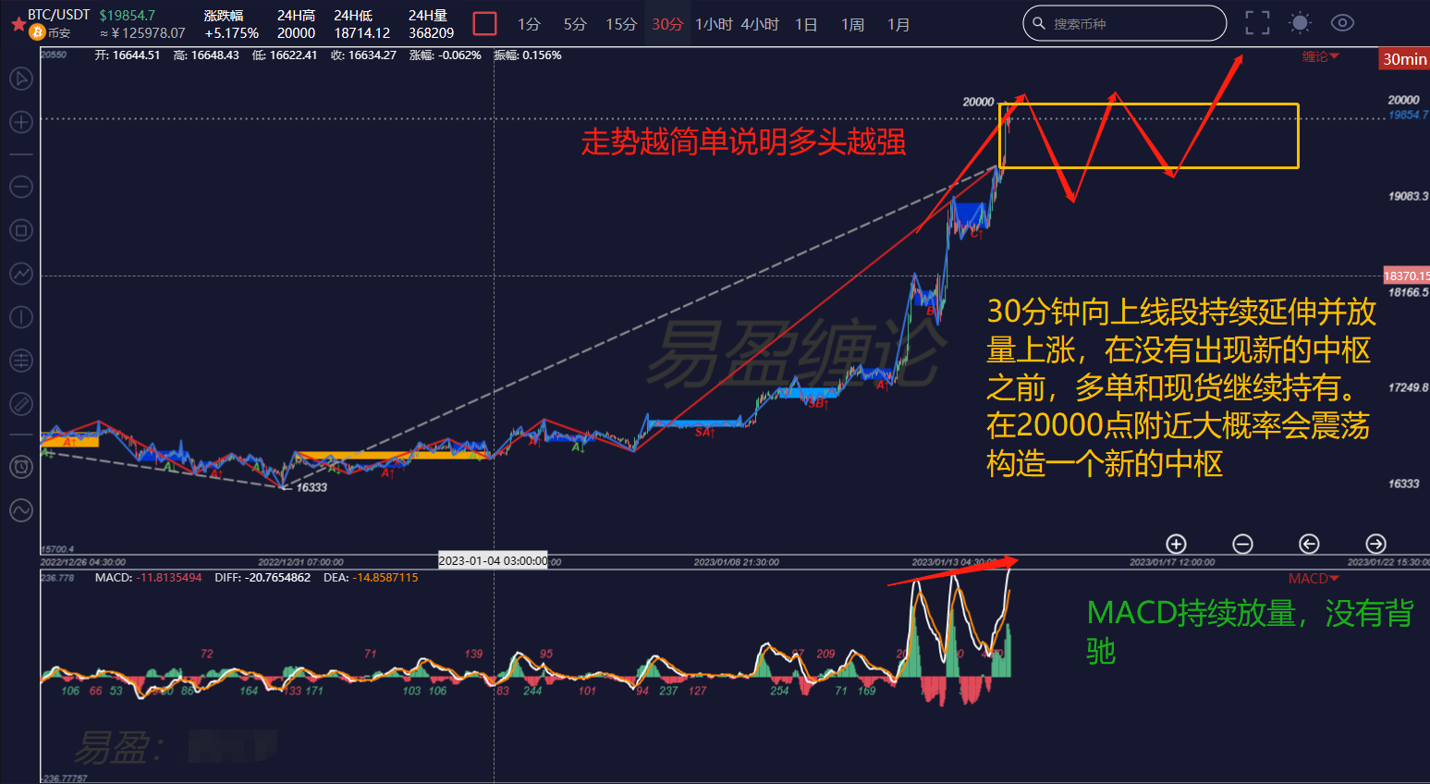Select the ruler measure tool
Viewport: 1430px width, 784px height.
pos(20,404)
